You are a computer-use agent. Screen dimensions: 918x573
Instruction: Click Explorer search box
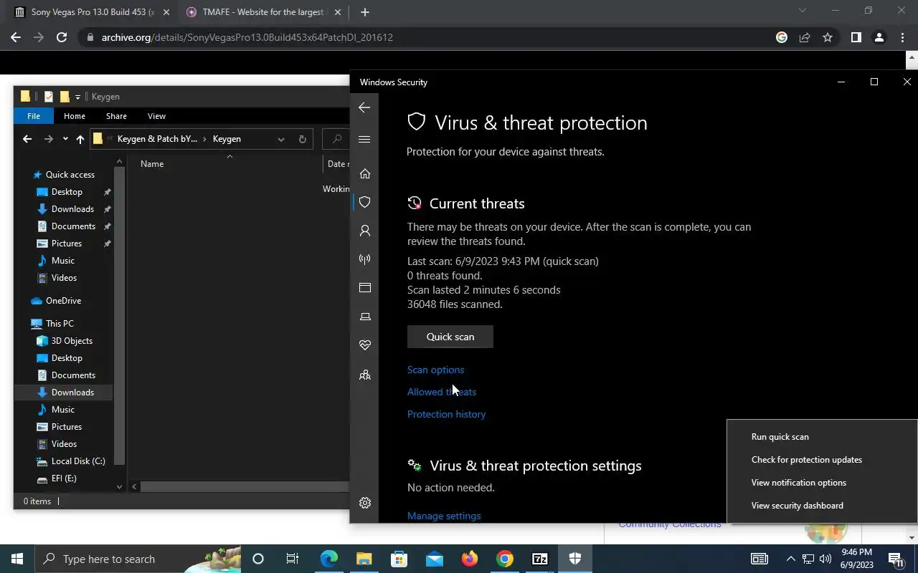[x=336, y=139]
